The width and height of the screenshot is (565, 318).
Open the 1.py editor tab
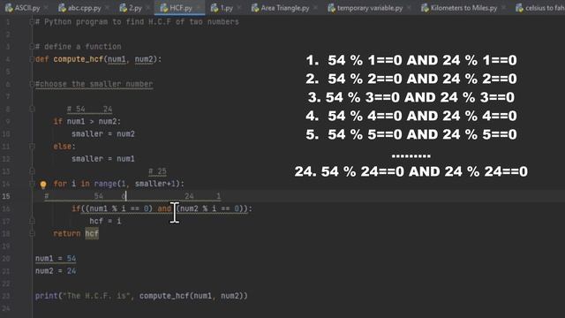pyautogui.click(x=226, y=8)
